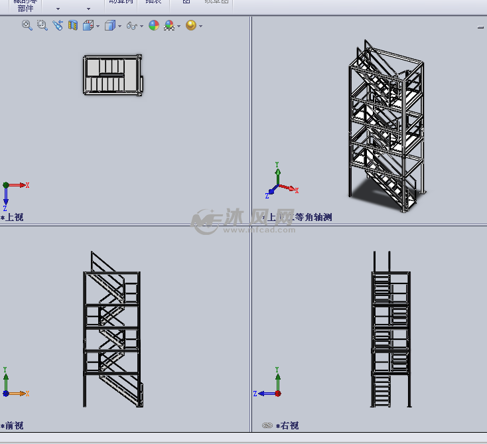
Task: Select the Zoom to Area tool
Action: point(42,25)
